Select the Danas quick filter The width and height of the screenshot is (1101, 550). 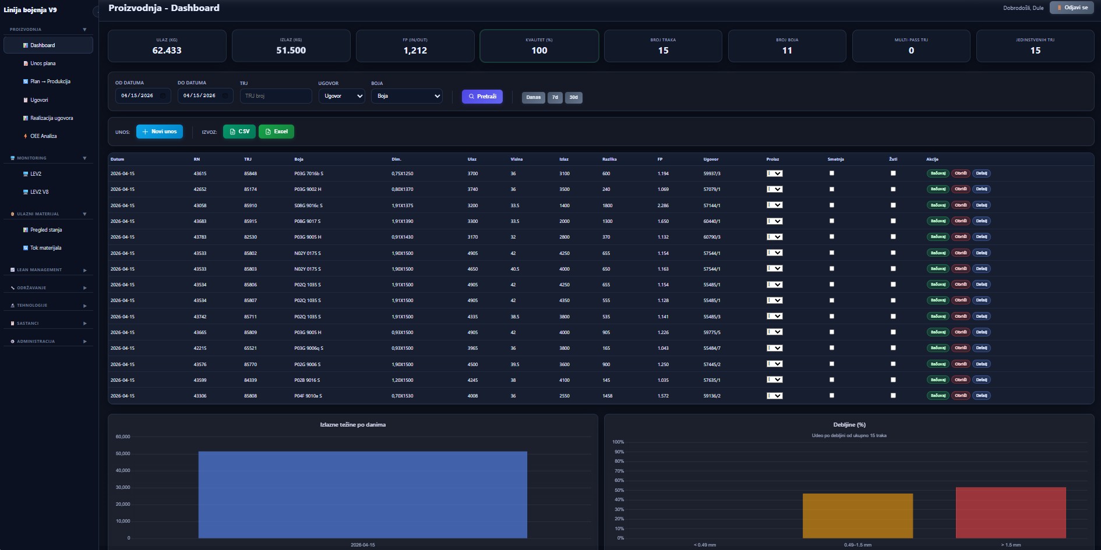point(534,98)
